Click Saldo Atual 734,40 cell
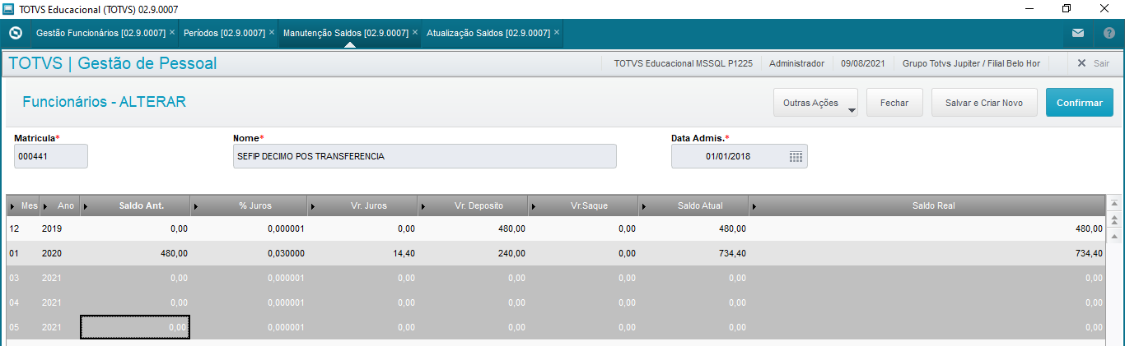The image size is (1125, 346). coord(693,253)
